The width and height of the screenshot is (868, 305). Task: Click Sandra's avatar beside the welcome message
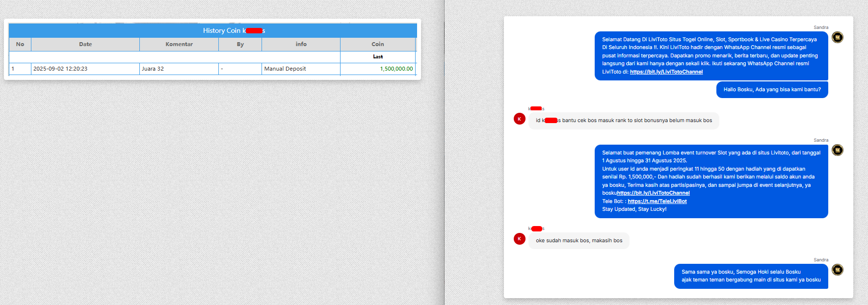[837, 37]
